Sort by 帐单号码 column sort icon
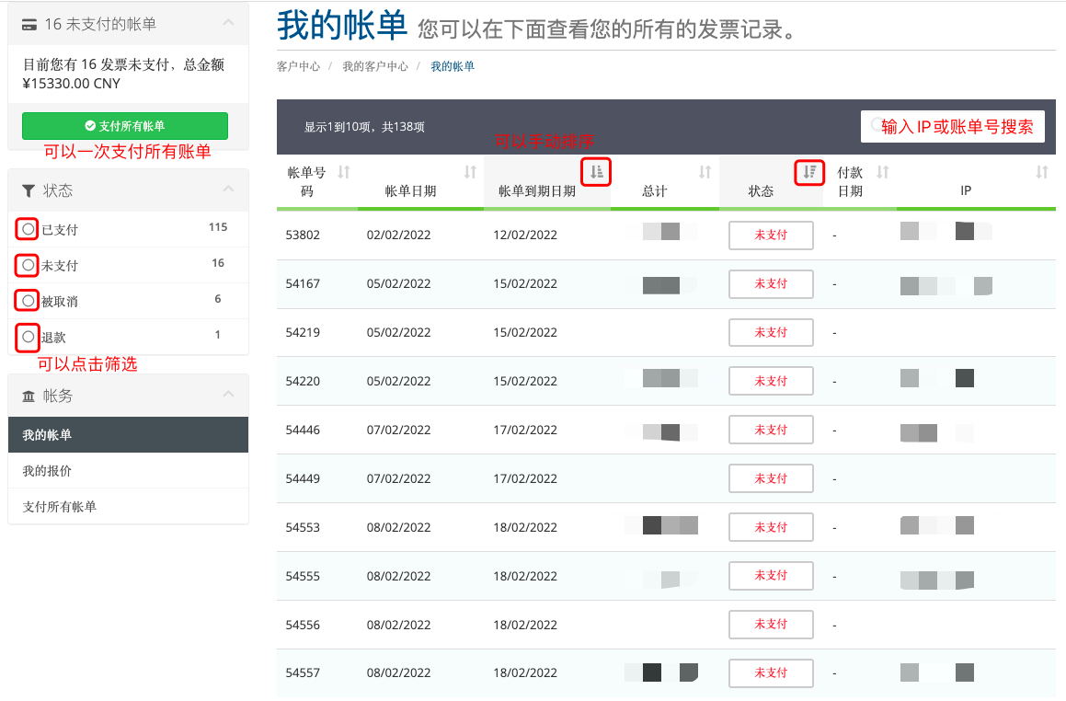The height and width of the screenshot is (701, 1066). tap(344, 172)
